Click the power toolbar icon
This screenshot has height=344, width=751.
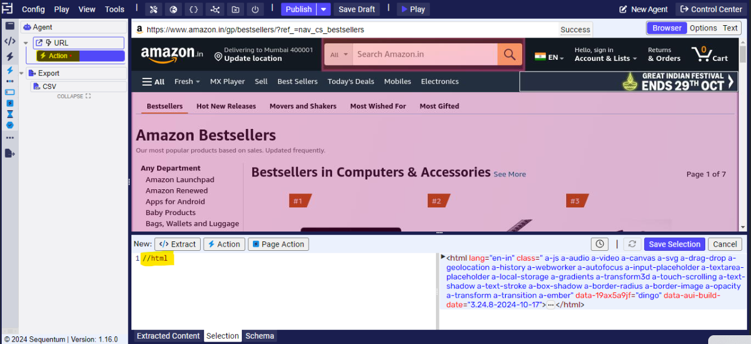tap(255, 9)
